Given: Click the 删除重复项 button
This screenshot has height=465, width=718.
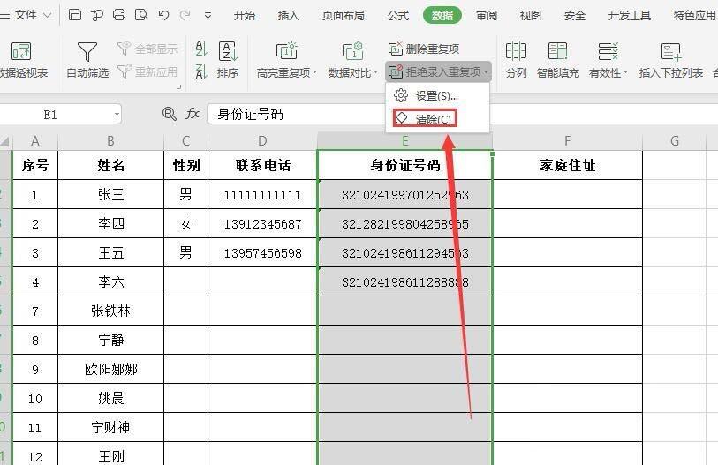Looking at the screenshot, I should [424, 49].
